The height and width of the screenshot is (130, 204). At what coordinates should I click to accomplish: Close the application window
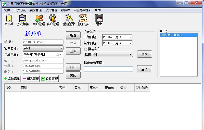coord(196,3)
